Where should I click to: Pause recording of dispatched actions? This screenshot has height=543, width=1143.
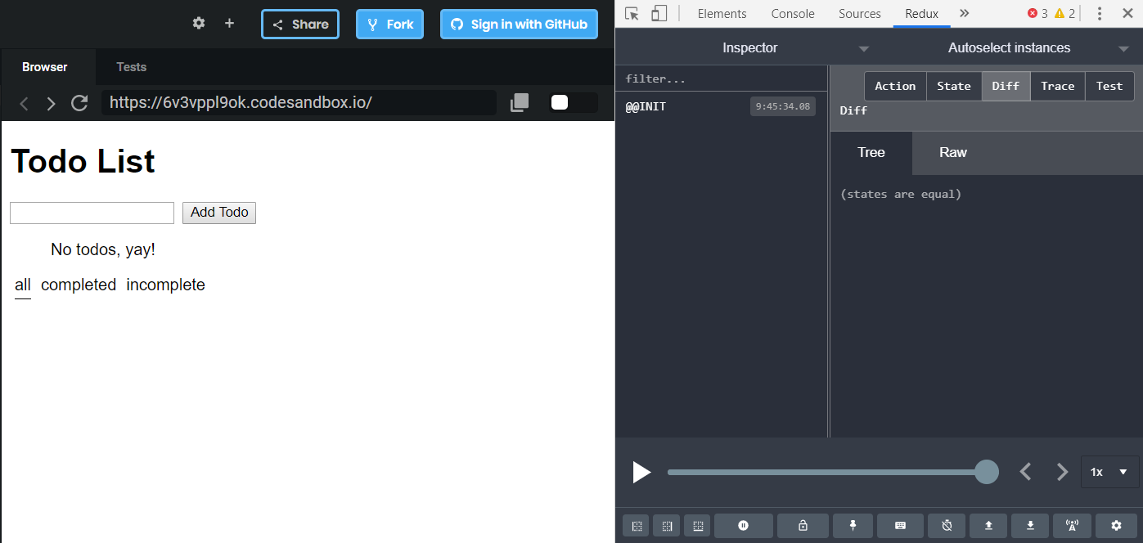click(x=743, y=526)
